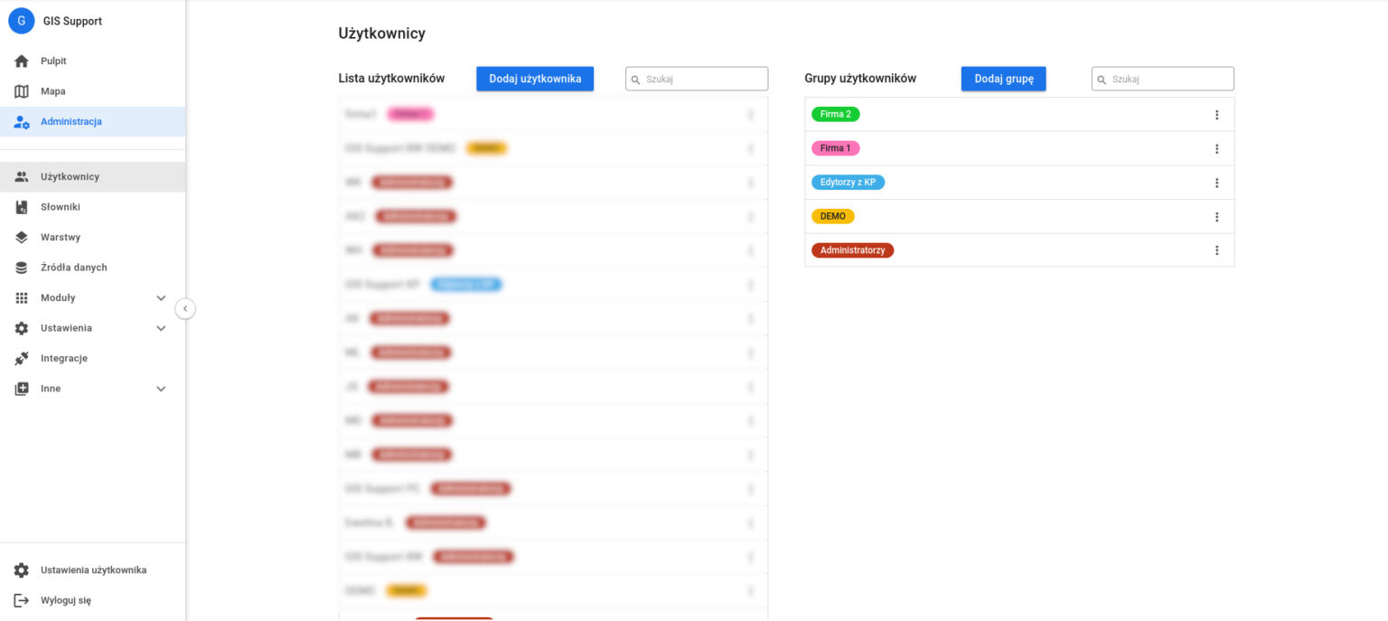Viewport: 1388px width, 621px height.
Task: Open options menu for Firma 2 group
Action: tap(1216, 115)
